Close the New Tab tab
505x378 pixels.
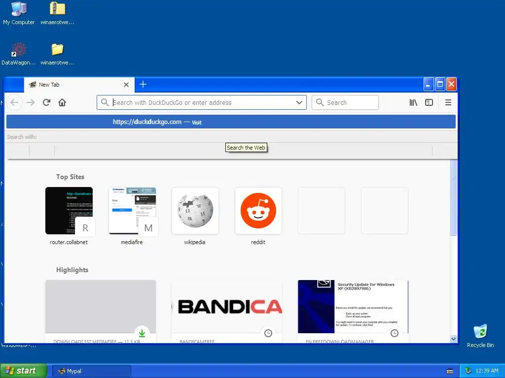click(x=126, y=85)
